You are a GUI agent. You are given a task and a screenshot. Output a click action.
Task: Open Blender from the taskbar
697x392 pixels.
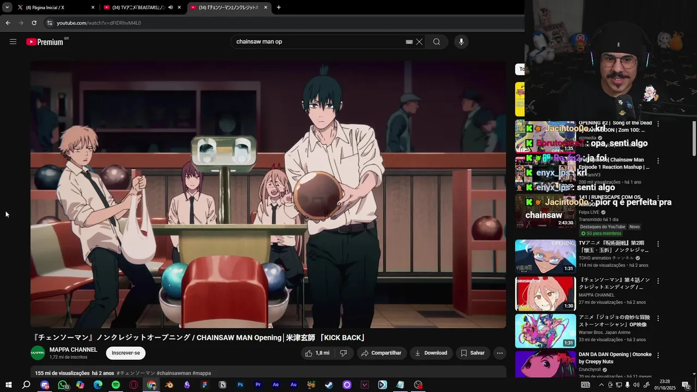169,385
